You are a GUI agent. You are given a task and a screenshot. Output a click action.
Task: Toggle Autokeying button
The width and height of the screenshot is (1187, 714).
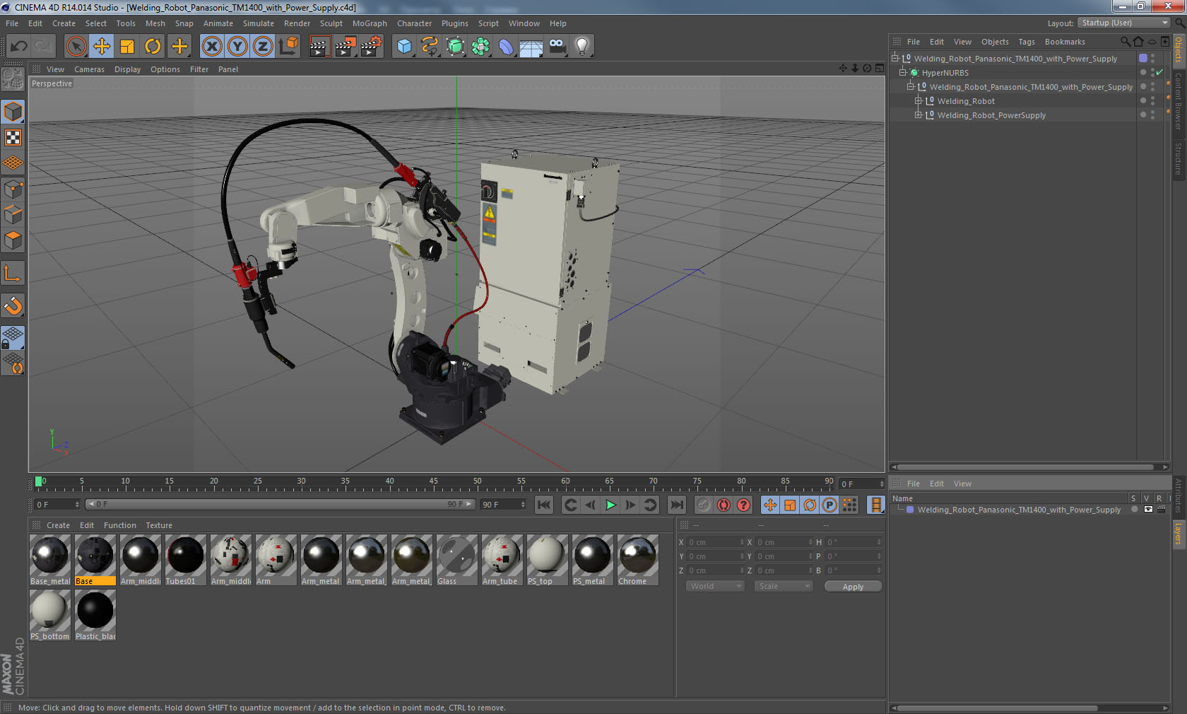(x=724, y=505)
